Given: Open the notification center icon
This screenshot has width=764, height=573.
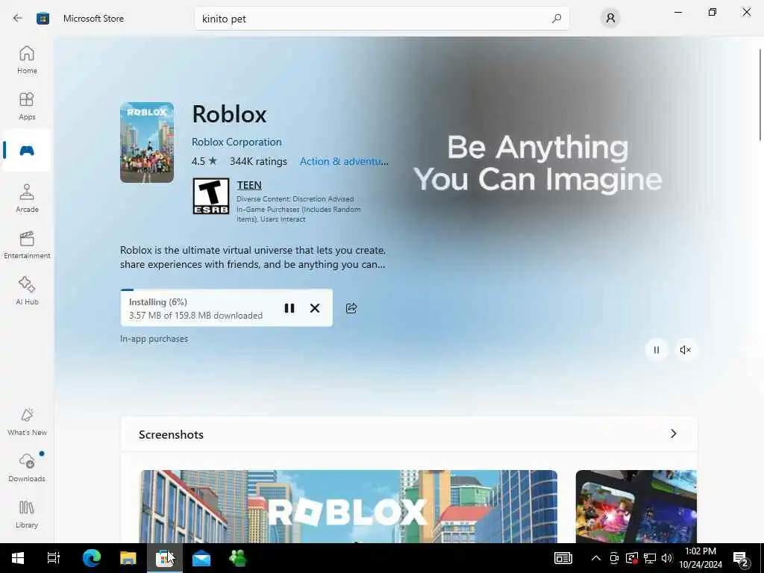Looking at the screenshot, I should tap(741, 558).
